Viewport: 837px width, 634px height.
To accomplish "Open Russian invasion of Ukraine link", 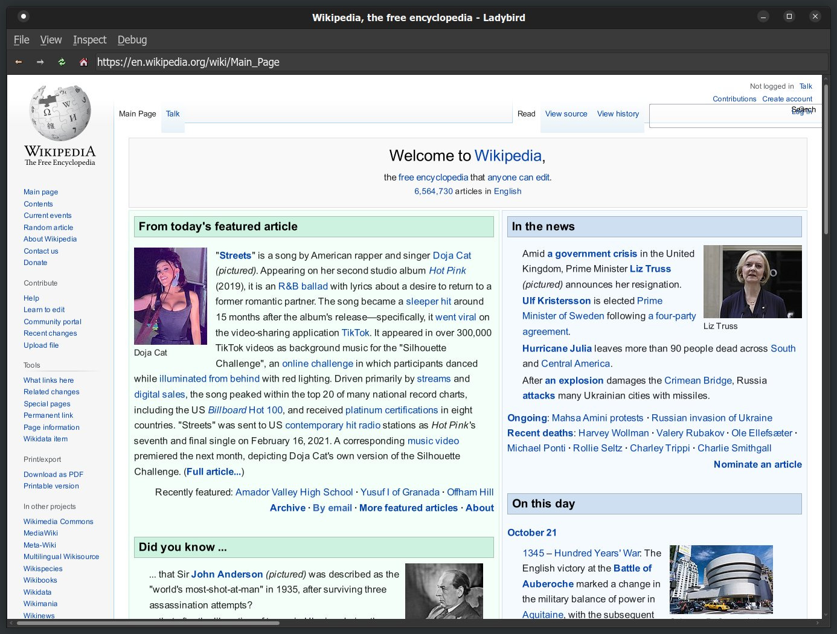I will click(711, 418).
